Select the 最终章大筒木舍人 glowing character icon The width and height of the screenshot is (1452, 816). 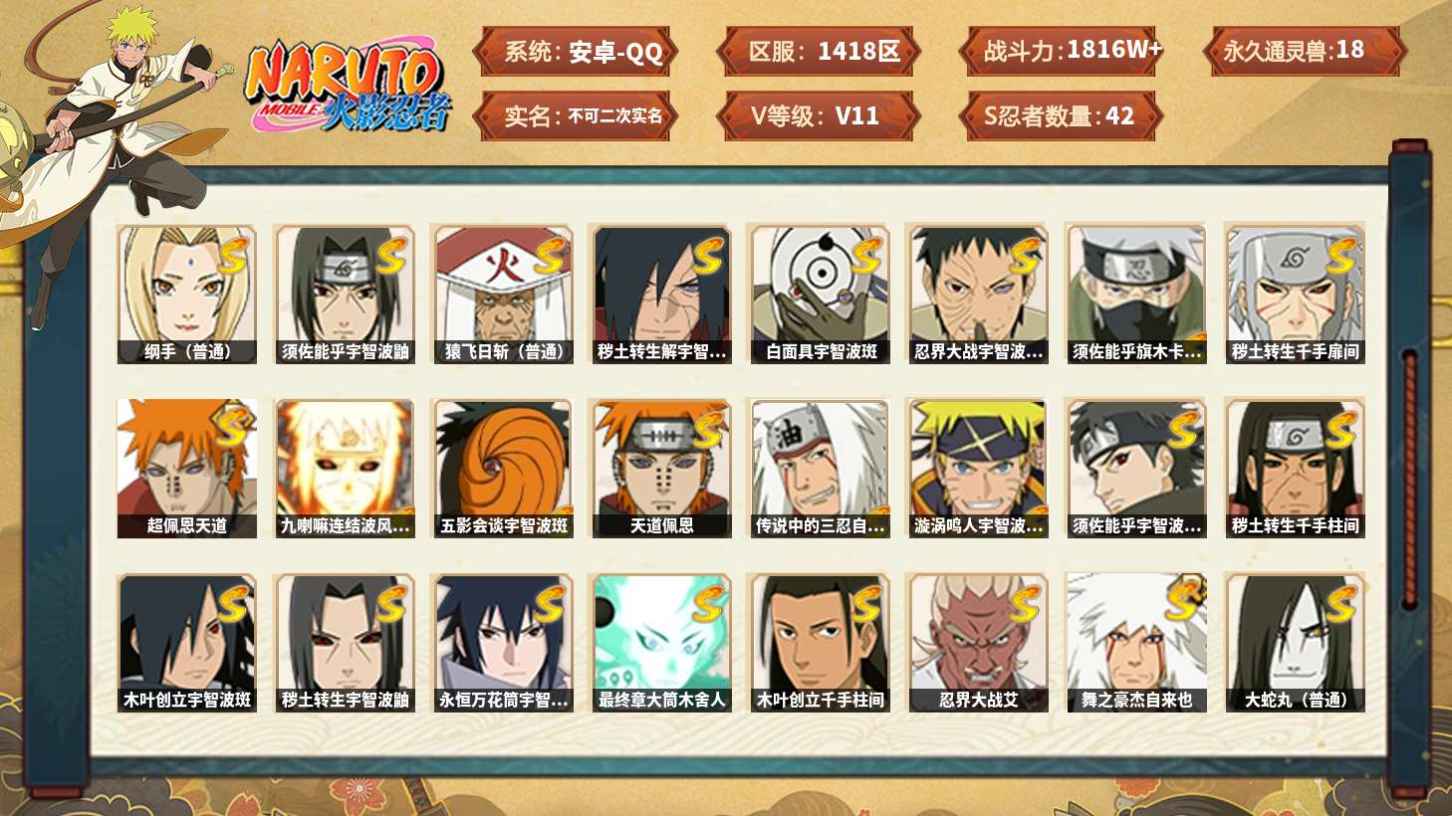click(x=661, y=643)
